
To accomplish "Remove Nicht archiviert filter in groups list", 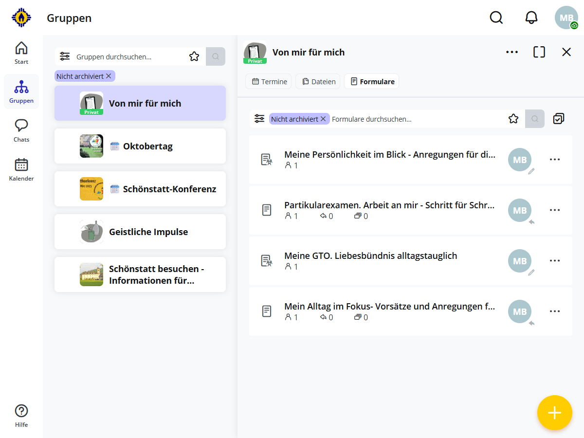I will click(109, 76).
